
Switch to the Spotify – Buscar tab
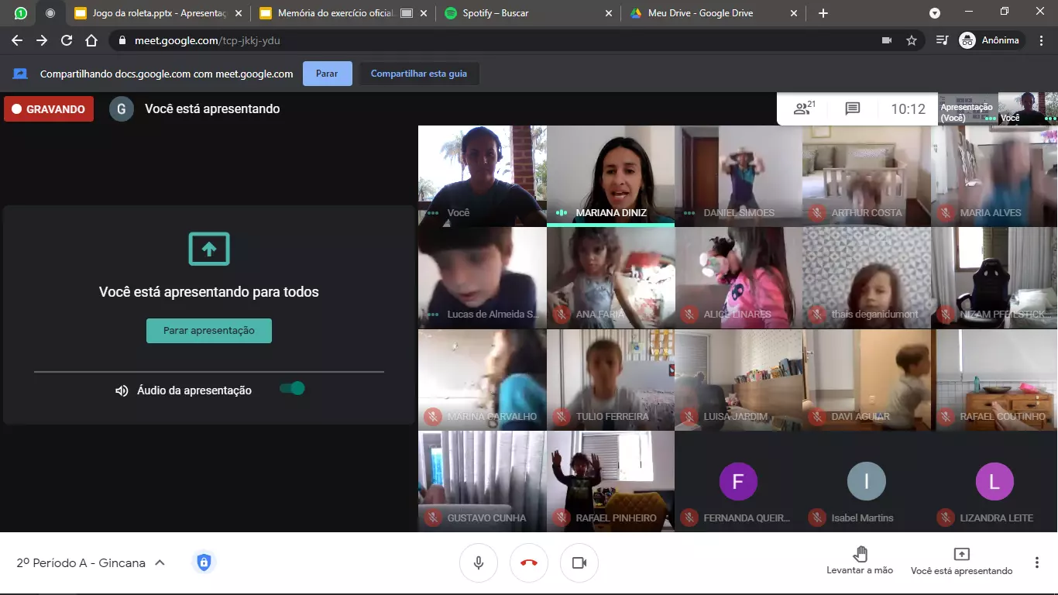pyautogui.click(x=523, y=13)
